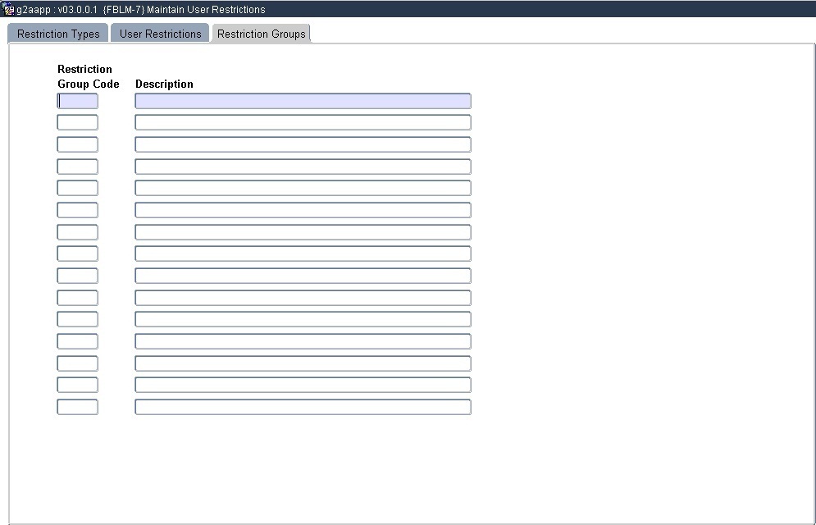816x525 pixels.
Task: Open the User Restrictions tab
Action: point(160,34)
